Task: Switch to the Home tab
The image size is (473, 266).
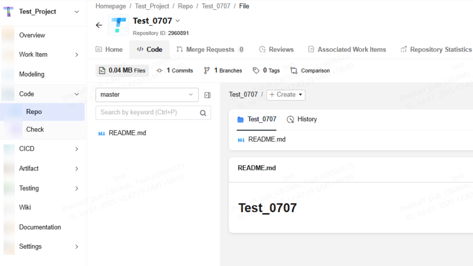Action: tap(109, 49)
